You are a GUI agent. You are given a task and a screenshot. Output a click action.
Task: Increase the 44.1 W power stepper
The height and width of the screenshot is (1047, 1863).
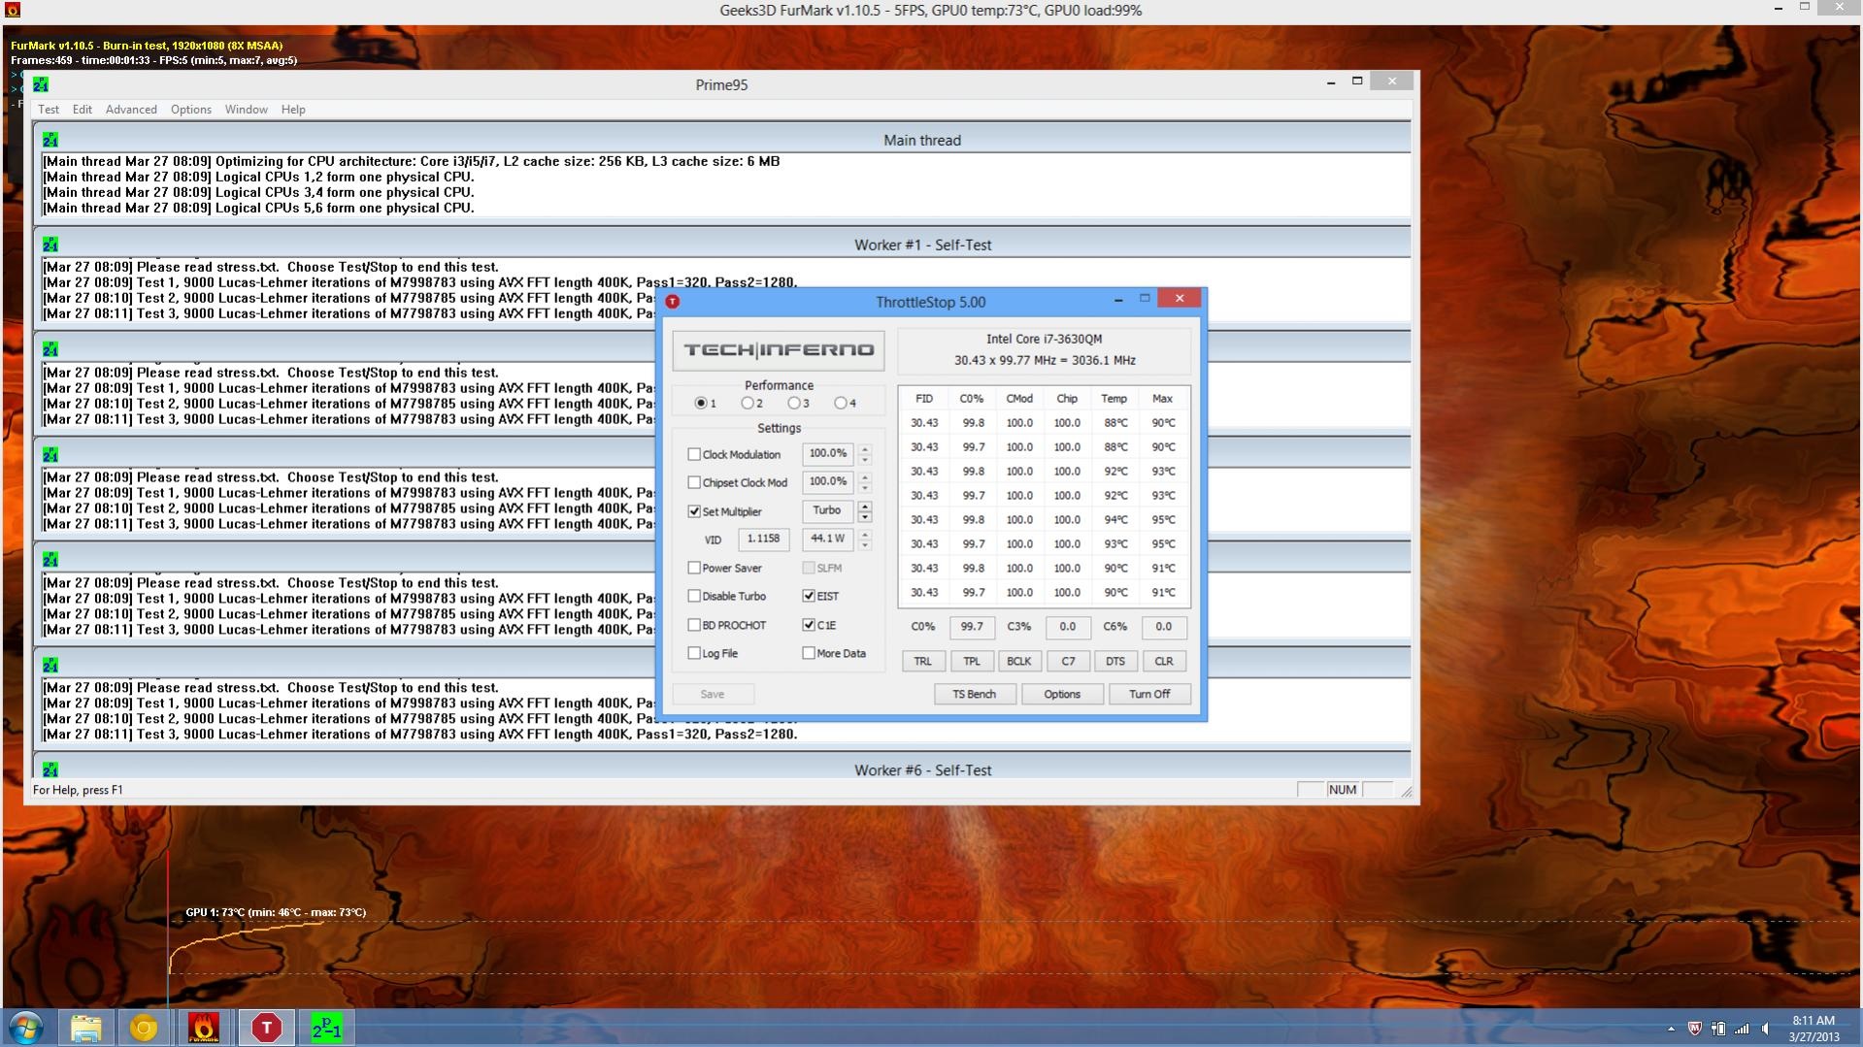(865, 534)
